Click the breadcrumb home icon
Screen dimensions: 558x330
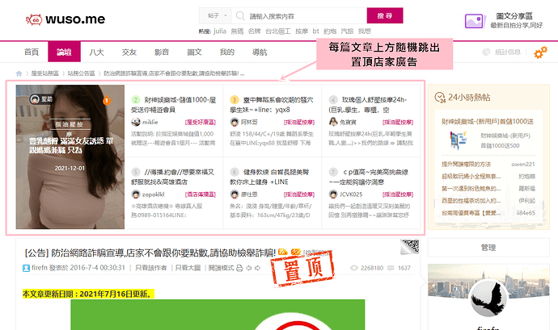pos(19,73)
